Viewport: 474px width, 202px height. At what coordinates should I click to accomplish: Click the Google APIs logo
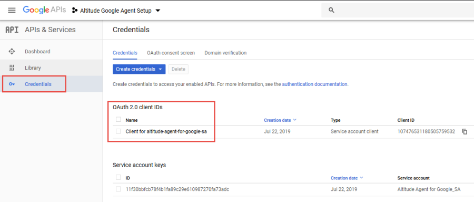[44, 10]
